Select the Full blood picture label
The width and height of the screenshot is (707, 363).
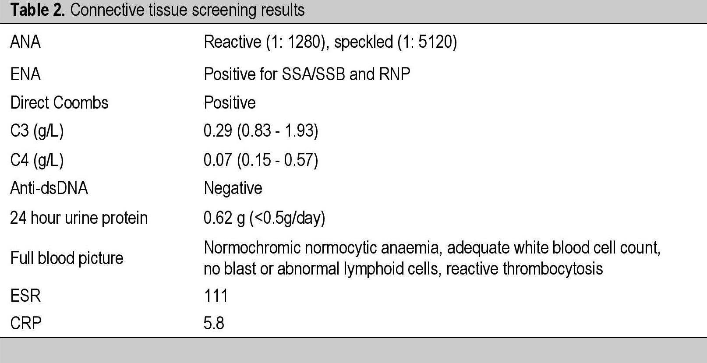coord(67,258)
